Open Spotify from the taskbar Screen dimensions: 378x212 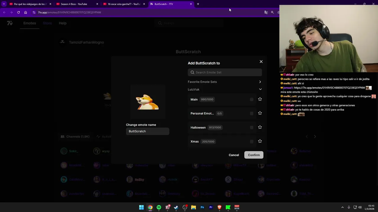pyautogui.click(x=159, y=207)
